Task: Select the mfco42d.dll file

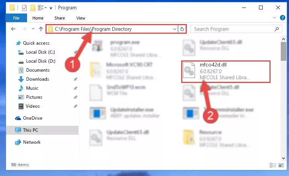Action: [226, 71]
